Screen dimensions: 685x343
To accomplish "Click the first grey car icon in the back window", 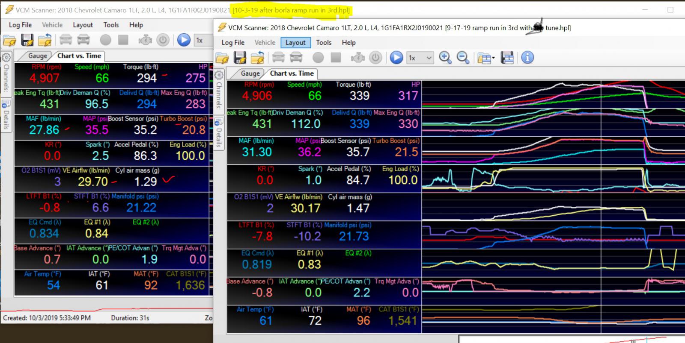I will click(x=66, y=40).
